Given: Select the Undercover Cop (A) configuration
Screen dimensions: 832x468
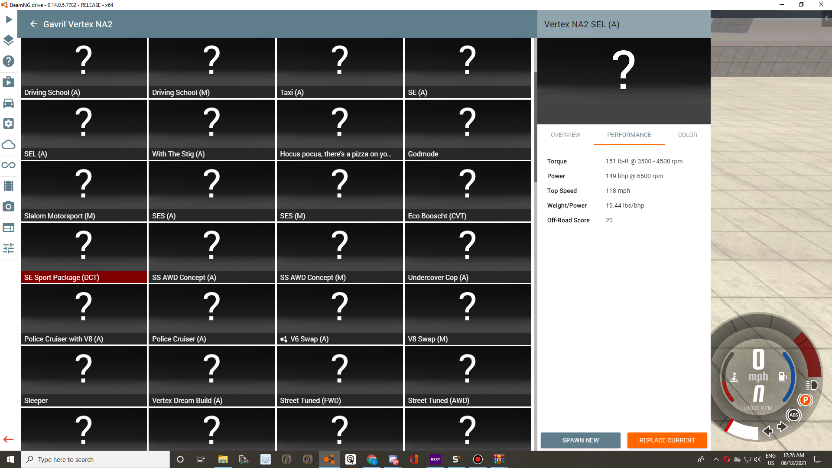Looking at the screenshot, I should tap(468, 253).
